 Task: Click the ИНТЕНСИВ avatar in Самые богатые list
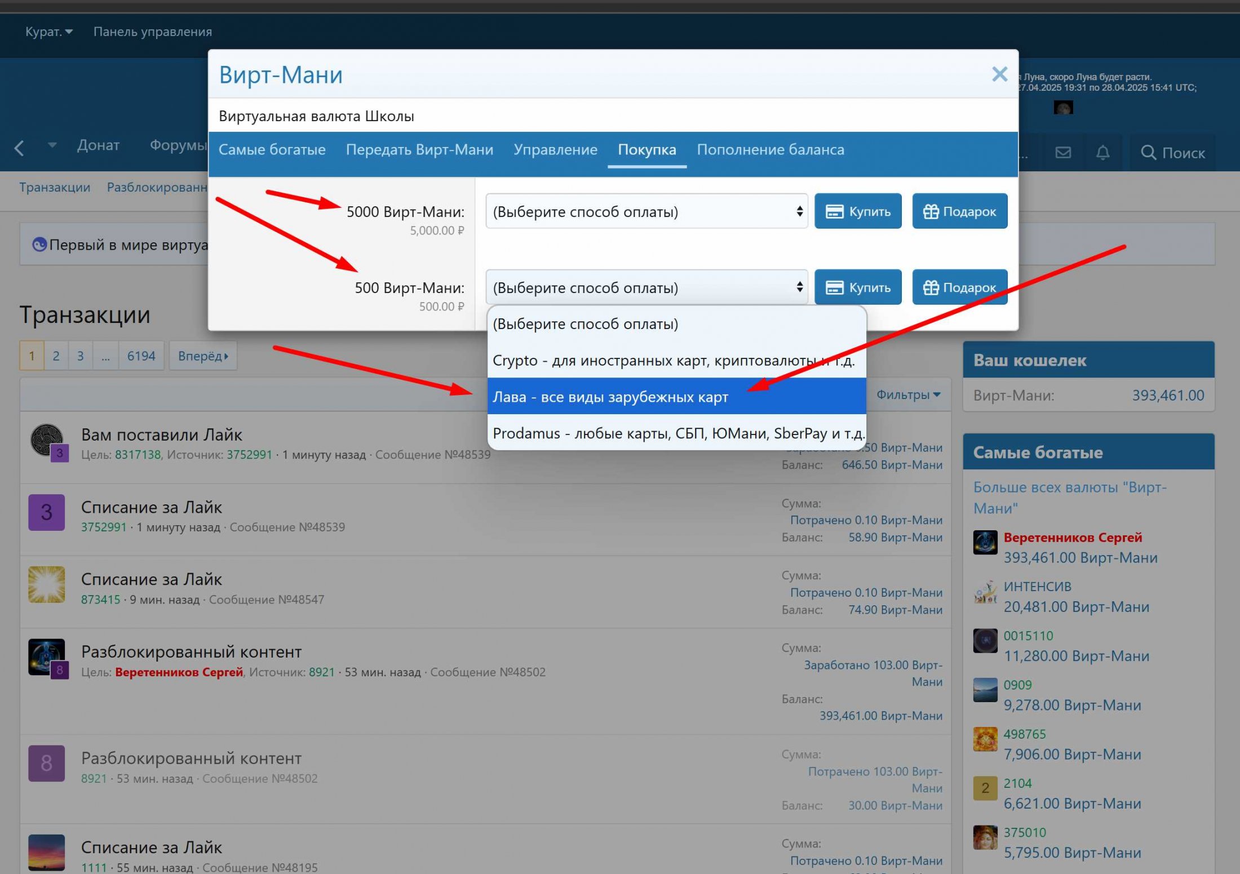985,592
